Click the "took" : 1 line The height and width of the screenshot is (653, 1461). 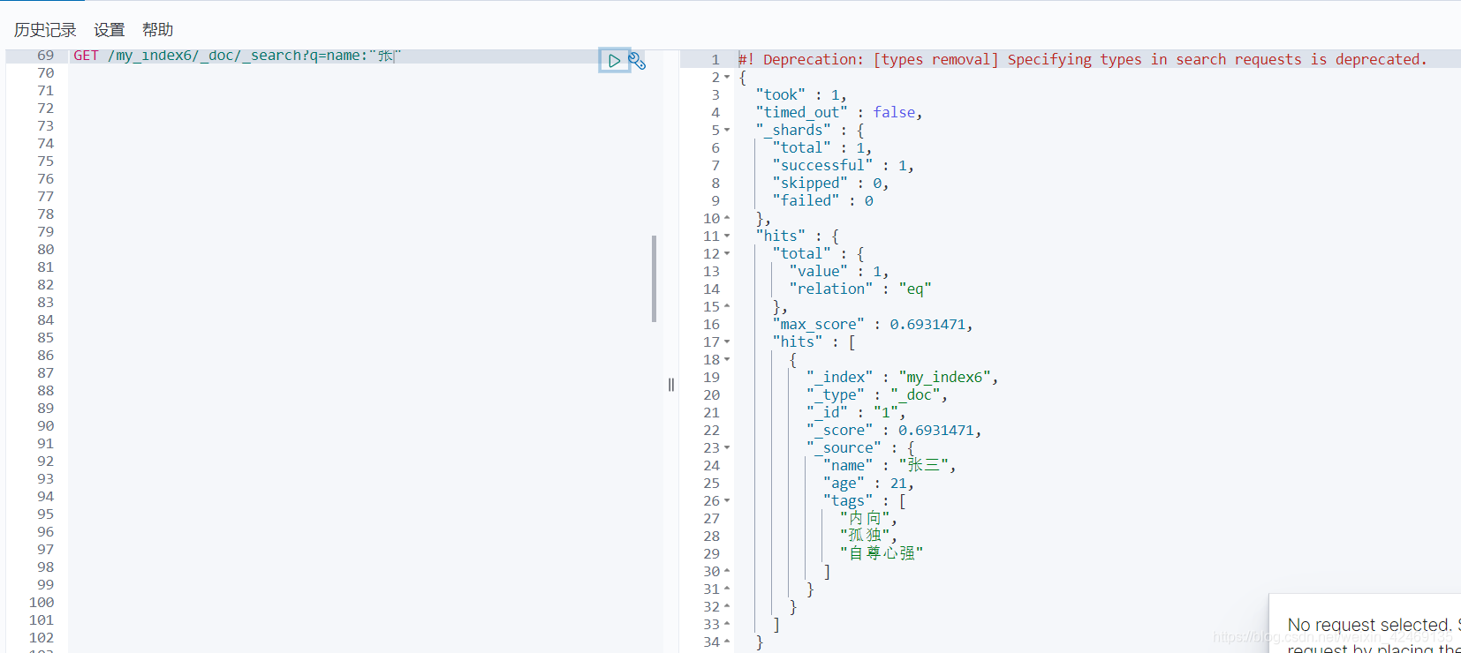801,94
